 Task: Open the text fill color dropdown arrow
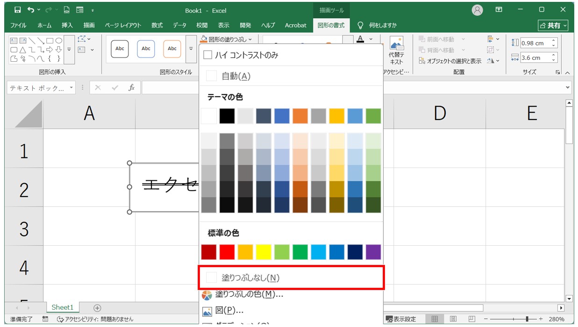pyautogui.click(x=371, y=39)
